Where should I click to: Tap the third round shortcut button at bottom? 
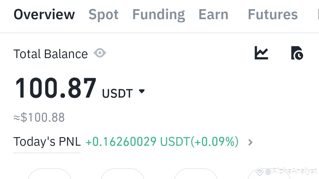[196, 174]
